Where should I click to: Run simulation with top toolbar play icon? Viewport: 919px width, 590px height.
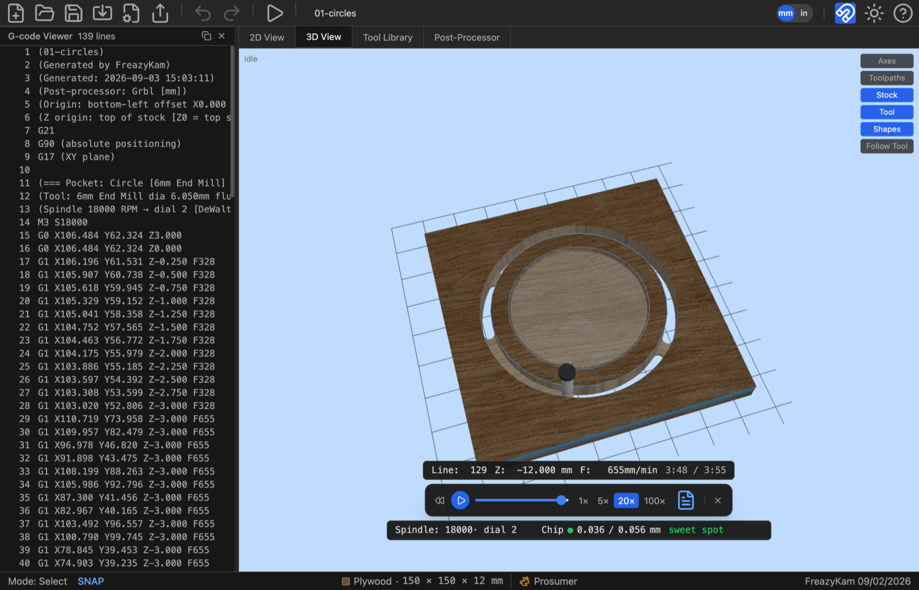pos(275,13)
